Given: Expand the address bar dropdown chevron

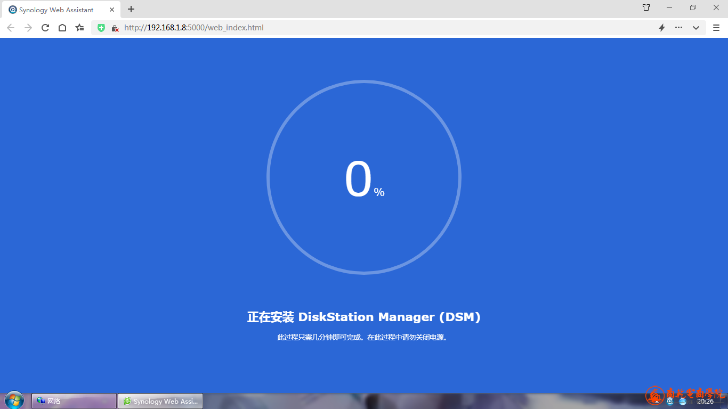Looking at the screenshot, I should click(696, 28).
